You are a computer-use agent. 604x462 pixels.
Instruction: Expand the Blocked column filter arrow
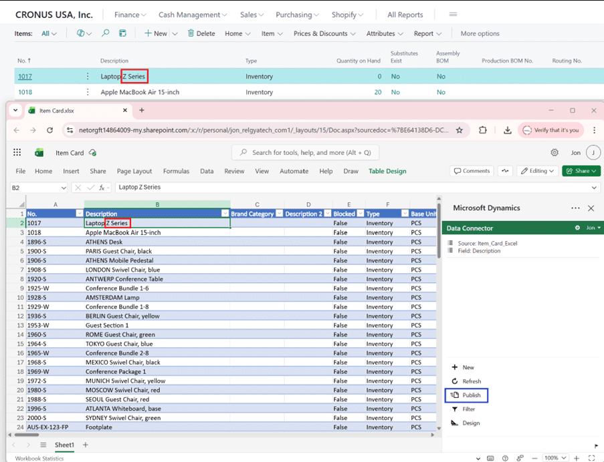click(359, 214)
